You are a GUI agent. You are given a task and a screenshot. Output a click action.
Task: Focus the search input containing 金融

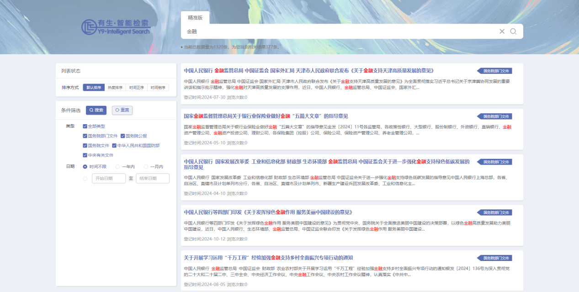(x=338, y=31)
